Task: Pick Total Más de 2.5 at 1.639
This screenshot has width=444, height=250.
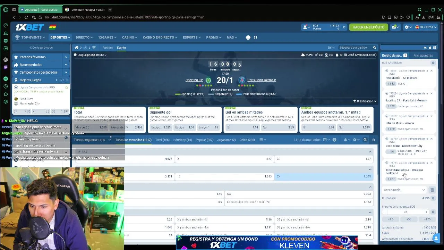Action: 91,127
